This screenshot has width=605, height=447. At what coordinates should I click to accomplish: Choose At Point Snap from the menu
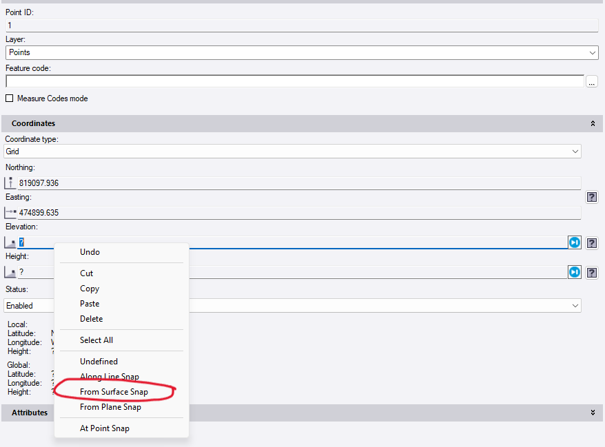pos(104,428)
